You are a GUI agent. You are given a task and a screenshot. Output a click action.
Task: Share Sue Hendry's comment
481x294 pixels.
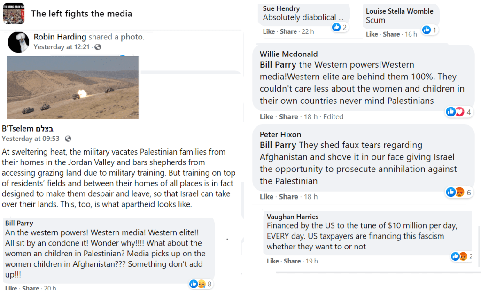click(x=288, y=31)
